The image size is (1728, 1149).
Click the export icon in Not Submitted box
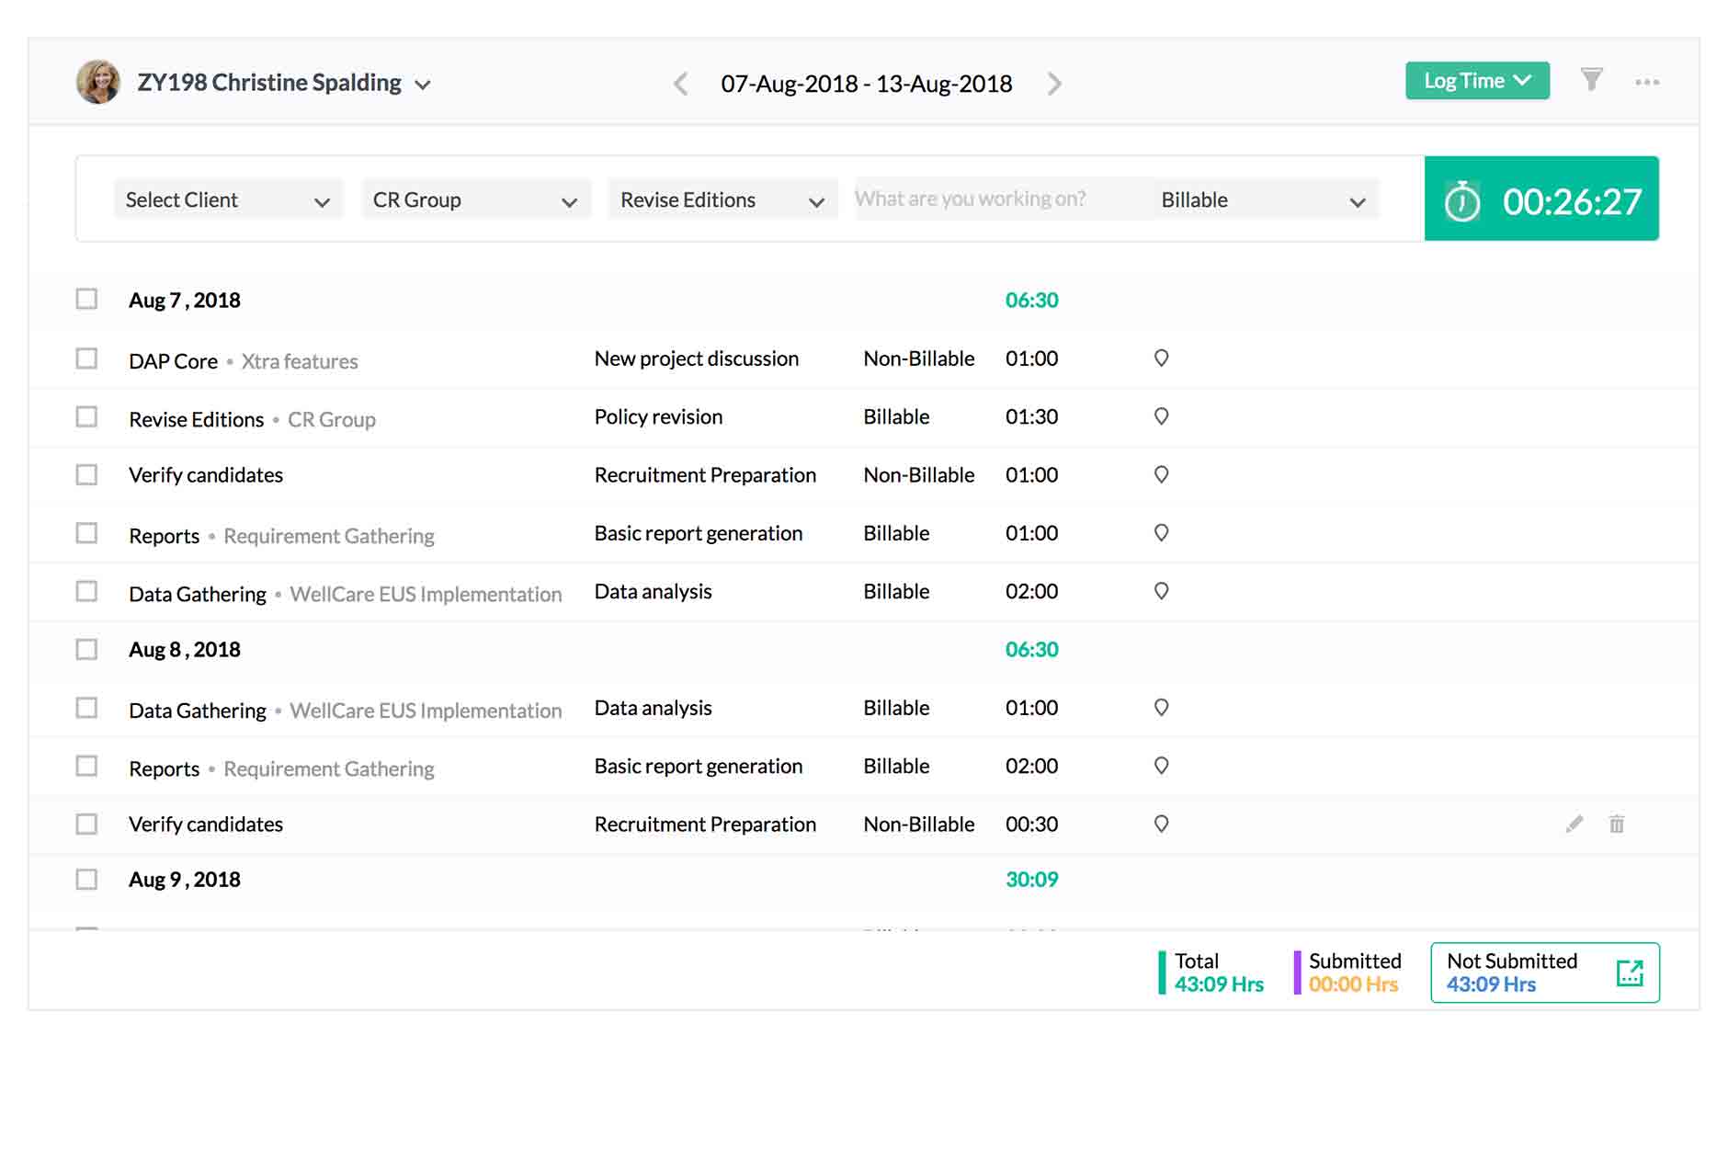pyautogui.click(x=1630, y=971)
